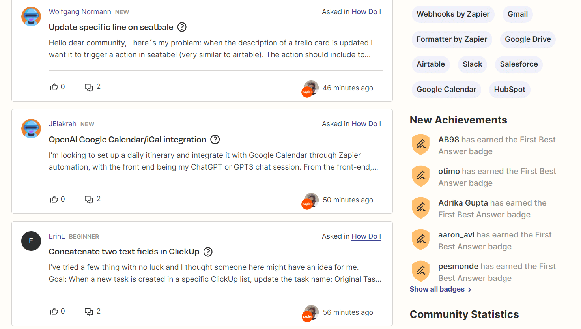The height and width of the screenshot is (329, 581).
Task: Open the post "Concatenate two text fields in ClickUp"
Action: (125, 251)
